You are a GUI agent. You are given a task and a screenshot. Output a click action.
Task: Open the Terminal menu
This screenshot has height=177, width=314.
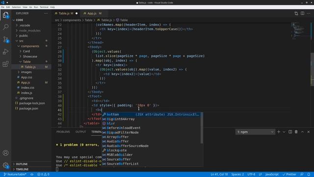(x=44, y=7)
